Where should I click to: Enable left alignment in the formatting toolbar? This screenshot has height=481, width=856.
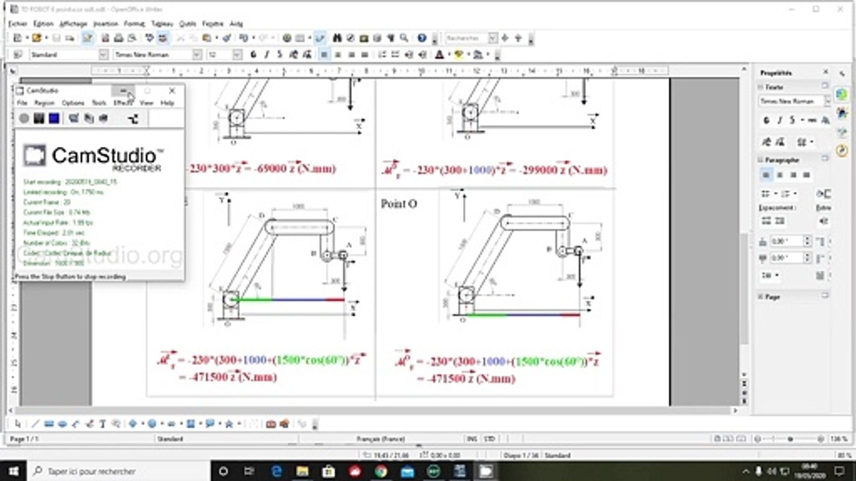tap(324, 55)
